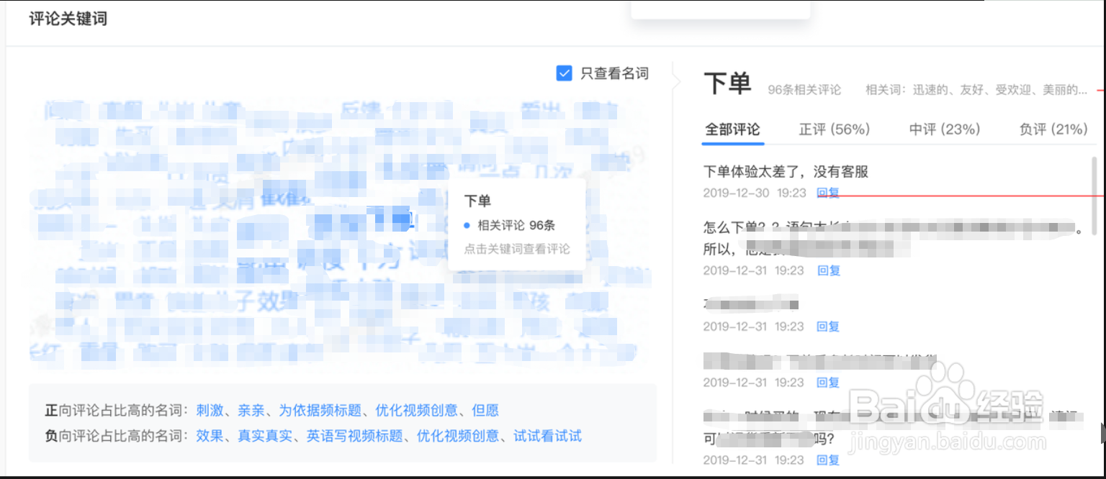Click 优化视频创意 in the negative nouns row
This screenshot has width=1106, height=479.
point(458,436)
